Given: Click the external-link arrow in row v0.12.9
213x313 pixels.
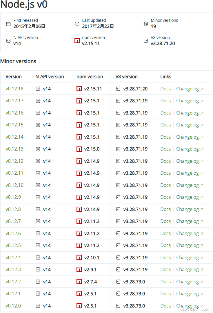Looking at the screenshot, I should pos(202,198).
